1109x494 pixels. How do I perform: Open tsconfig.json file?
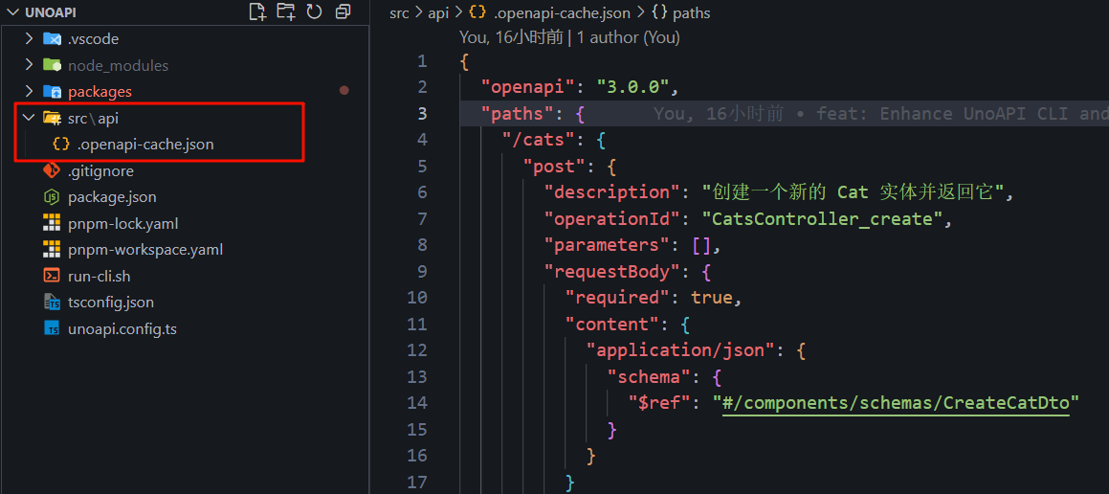tap(110, 303)
